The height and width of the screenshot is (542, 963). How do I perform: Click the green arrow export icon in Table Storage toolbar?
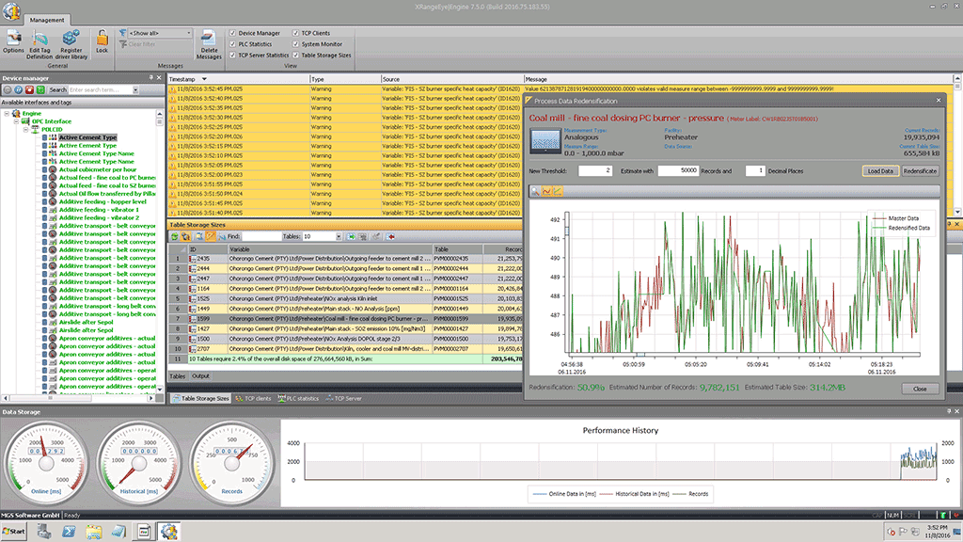[351, 236]
